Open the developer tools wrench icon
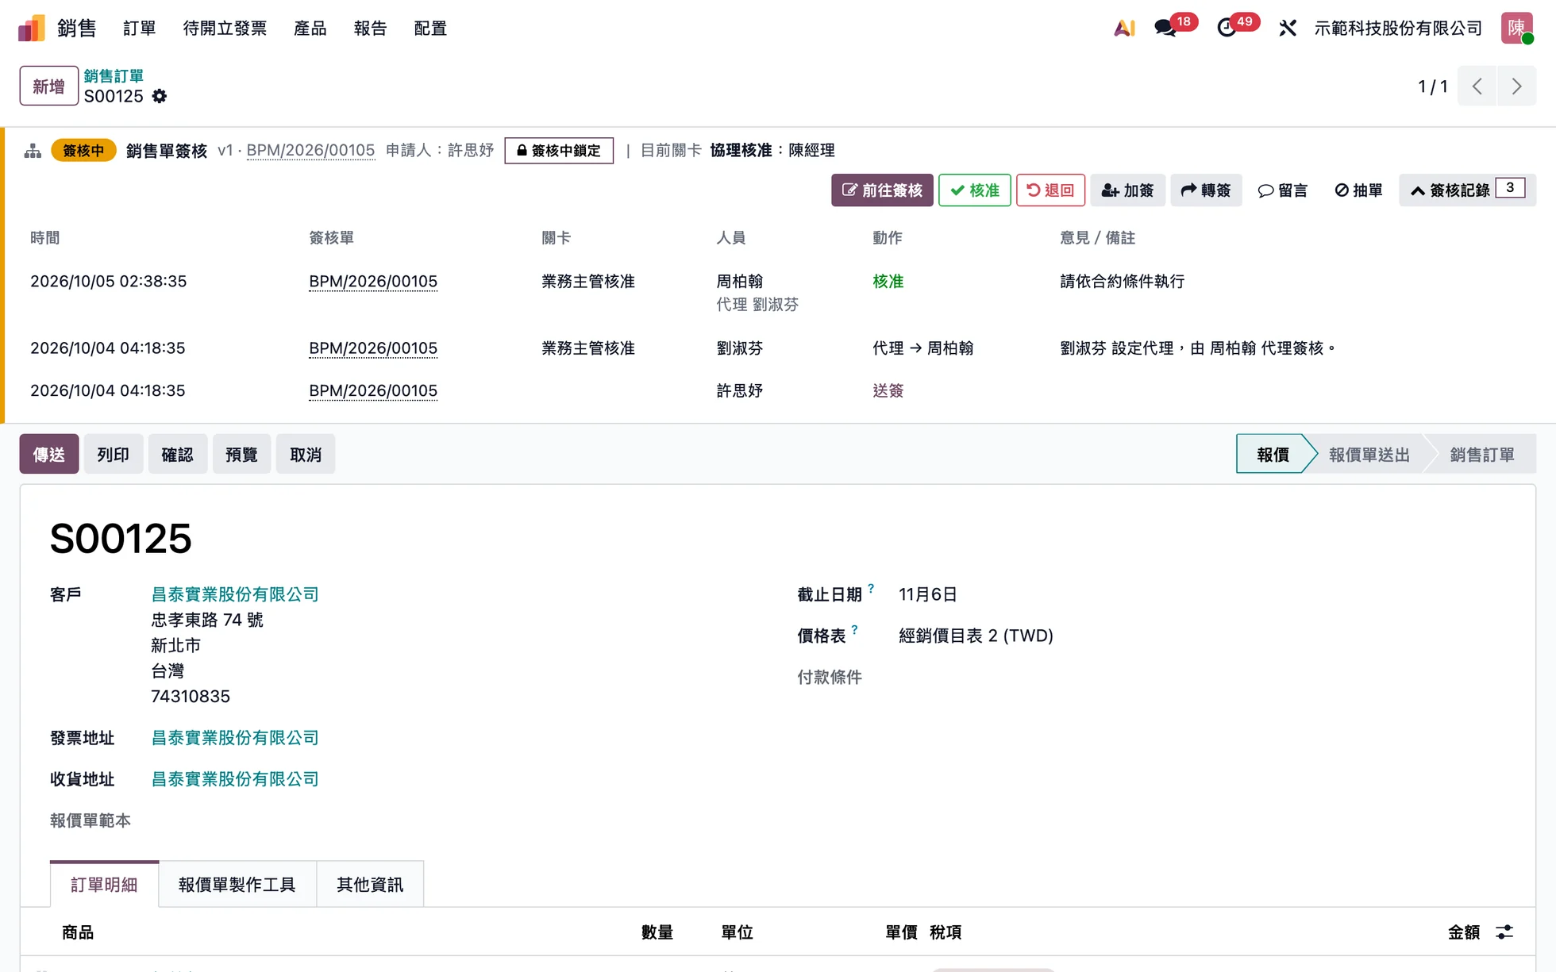Image resolution: width=1556 pixels, height=972 pixels. click(1288, 29)
